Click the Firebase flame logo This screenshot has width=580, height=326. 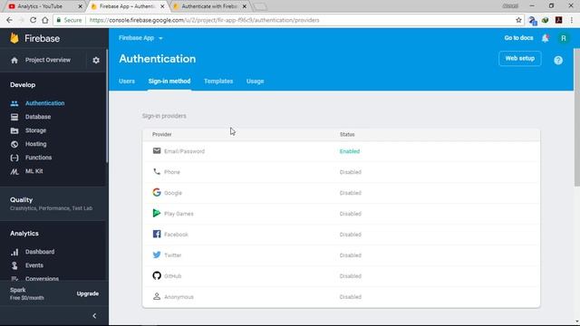14,38
